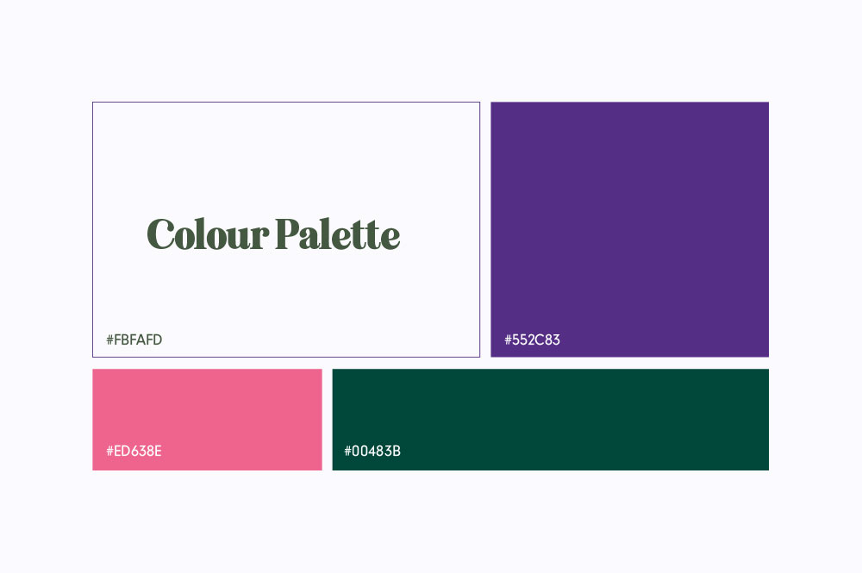Click the hash symbol in #00483B
Viewport: 862px width, 573px height.
(348, 451)
